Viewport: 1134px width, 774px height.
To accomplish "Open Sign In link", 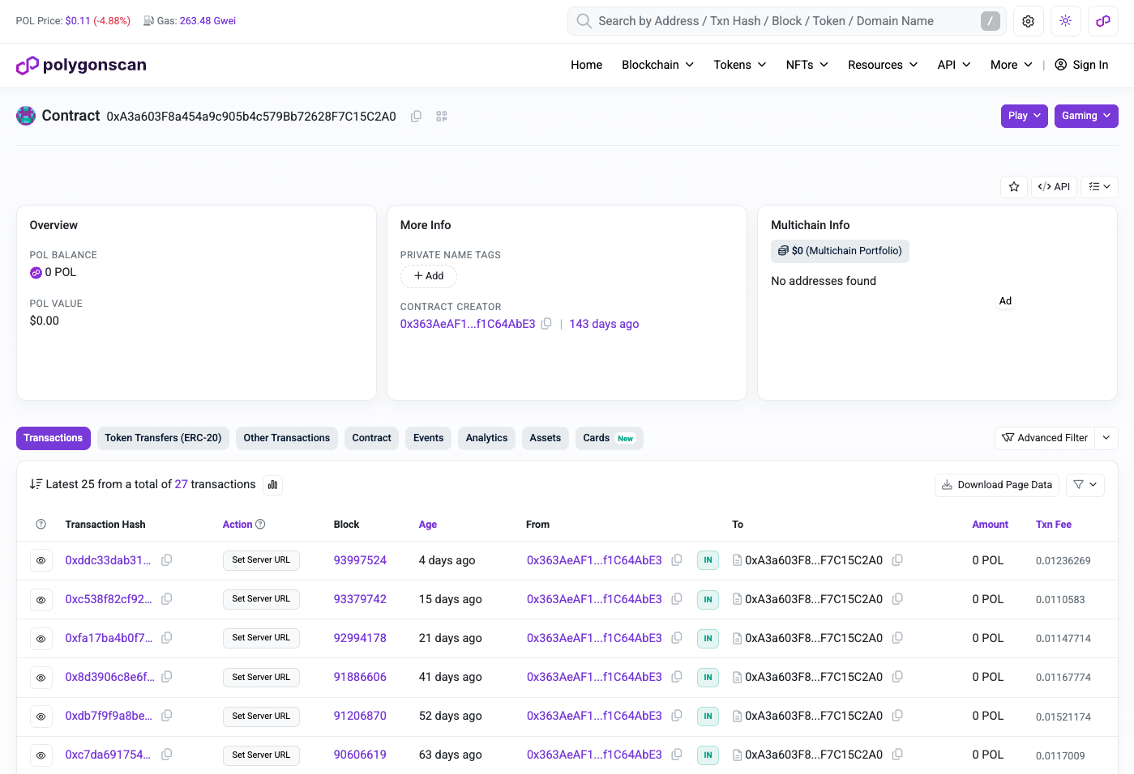I will pyautogui.click(x=1081, y=65).
